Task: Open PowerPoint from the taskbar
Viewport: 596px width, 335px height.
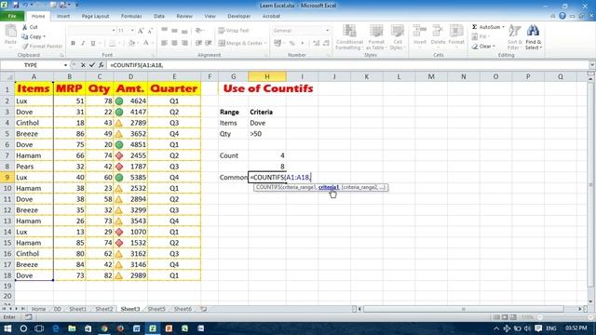Action: coord(169,328)
